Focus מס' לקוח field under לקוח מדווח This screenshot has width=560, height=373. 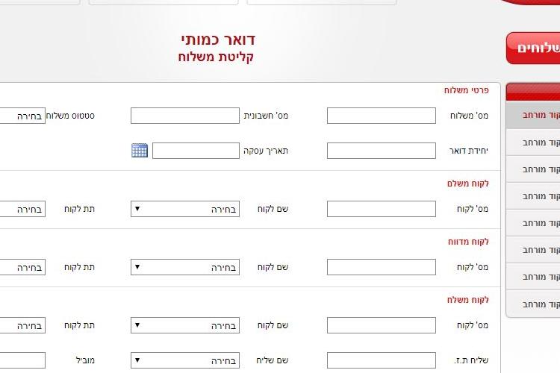click(382, 267)
